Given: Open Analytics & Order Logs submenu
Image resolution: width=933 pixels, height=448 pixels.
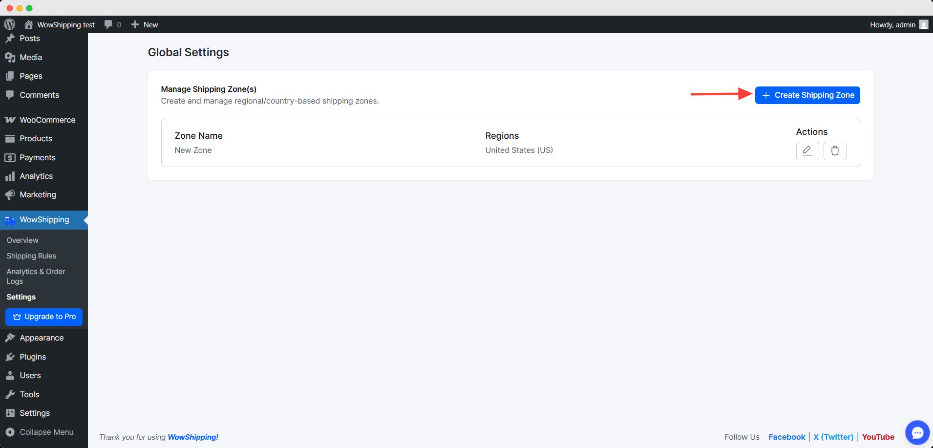Looking at the screenshot, I should tap(36, 277).
